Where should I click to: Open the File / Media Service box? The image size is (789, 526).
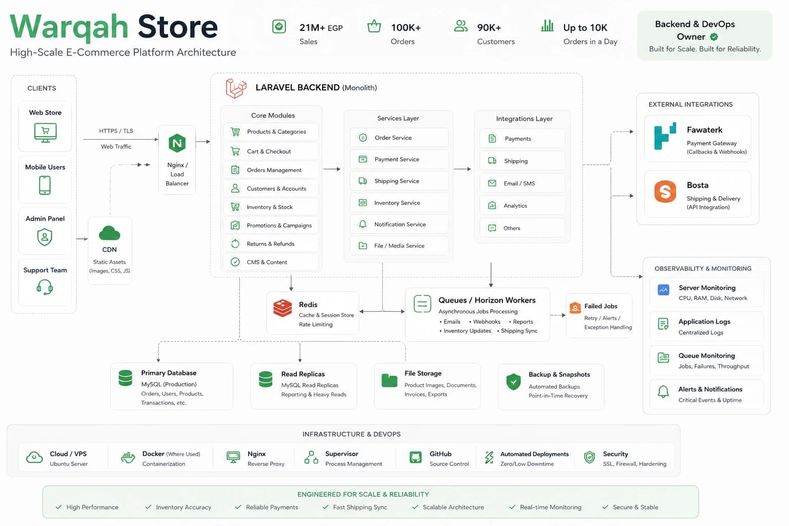[399, 246]
